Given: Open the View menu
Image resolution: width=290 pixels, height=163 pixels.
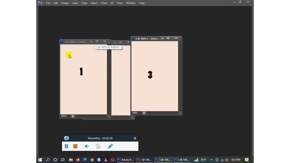Looking at the screenshot, I should (120, 3).
